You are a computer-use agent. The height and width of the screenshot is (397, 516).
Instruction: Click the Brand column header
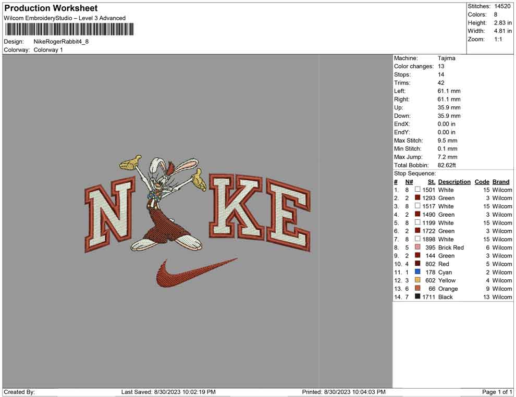coord(501,182)
